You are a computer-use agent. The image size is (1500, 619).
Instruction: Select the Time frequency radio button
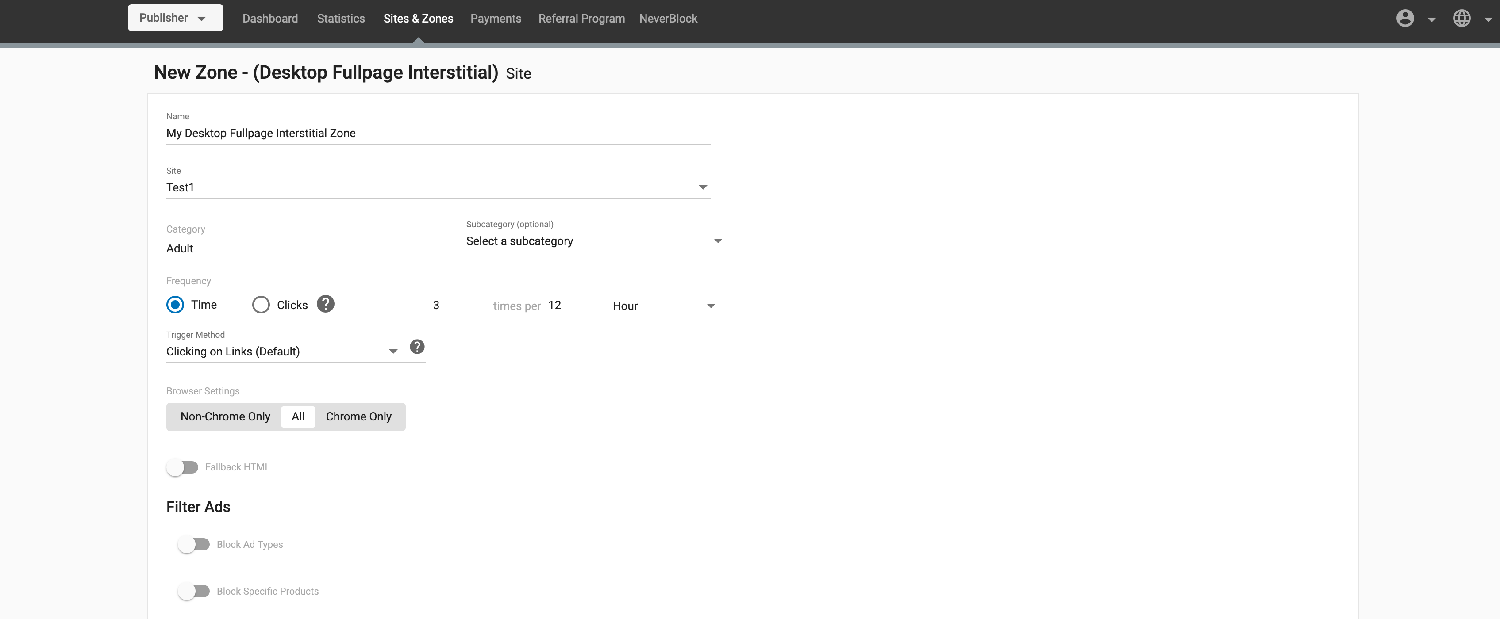(175, 305)
